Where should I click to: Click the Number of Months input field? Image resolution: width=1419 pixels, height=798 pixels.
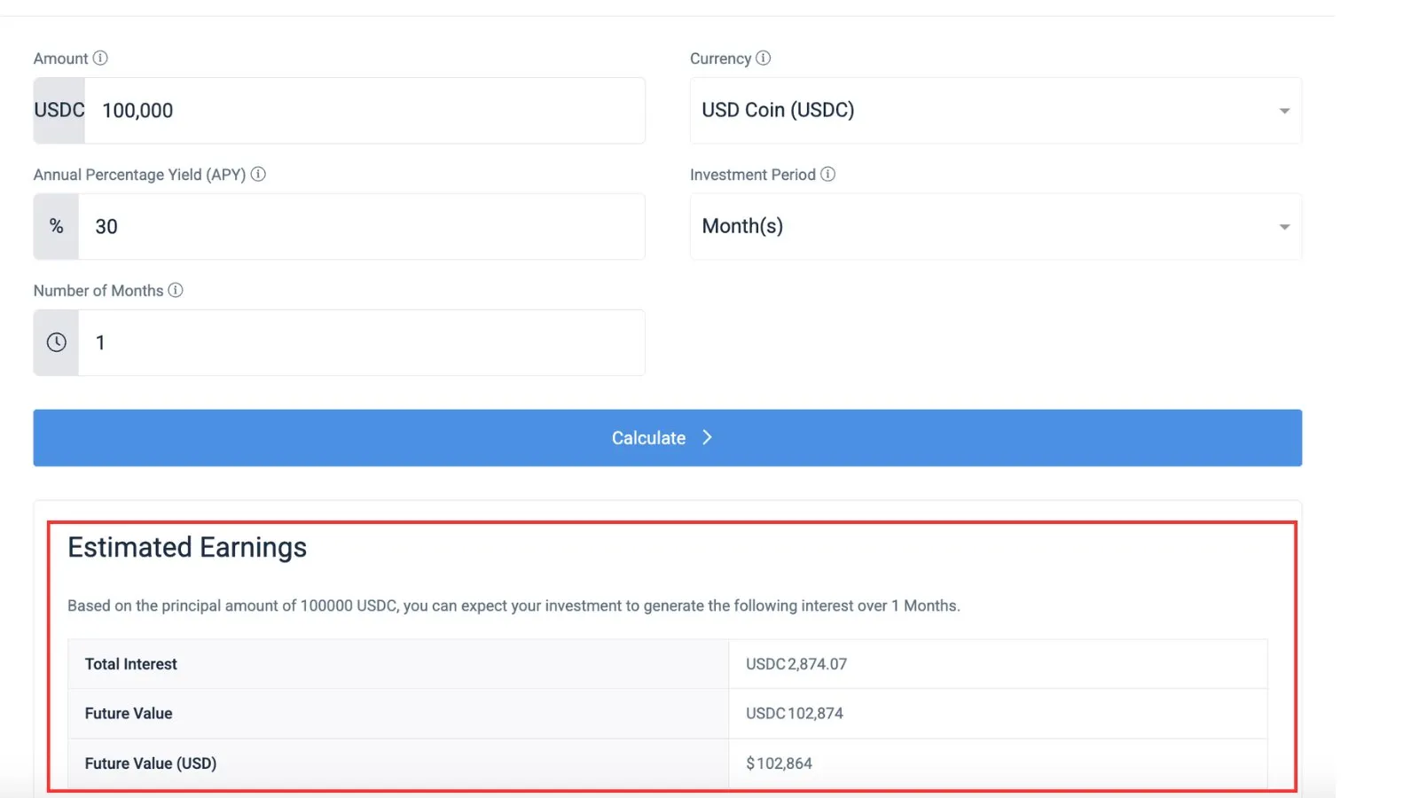coord(362,342)
